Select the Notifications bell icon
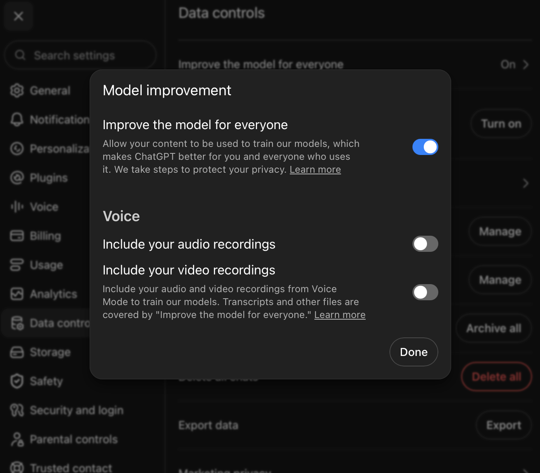This screenshot has height=473, width=540. tap(17, 119)
